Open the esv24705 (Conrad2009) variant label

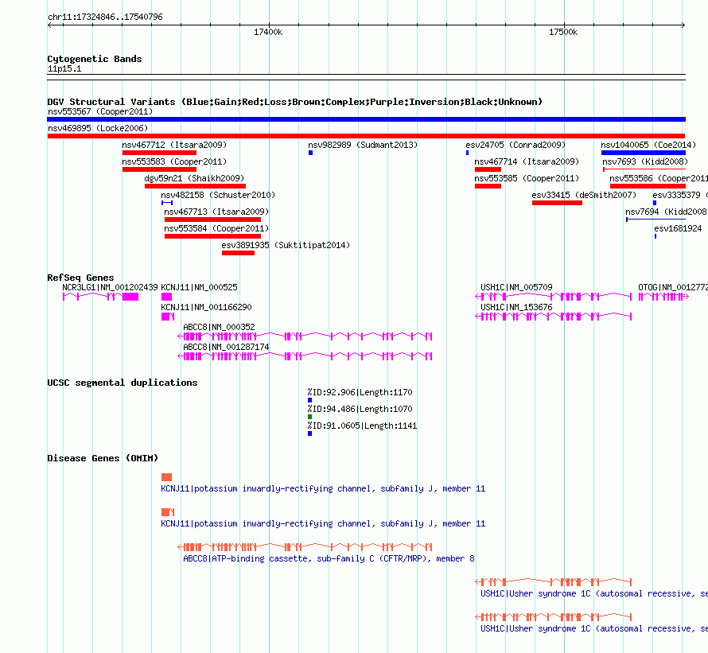pyautogui.click(x=515, y=145)
